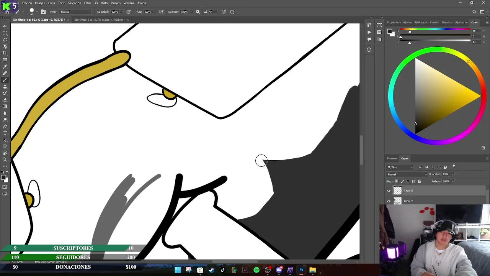Click the brush angle input field
This screenshot has width=490, height=276.
coord(212,12)
